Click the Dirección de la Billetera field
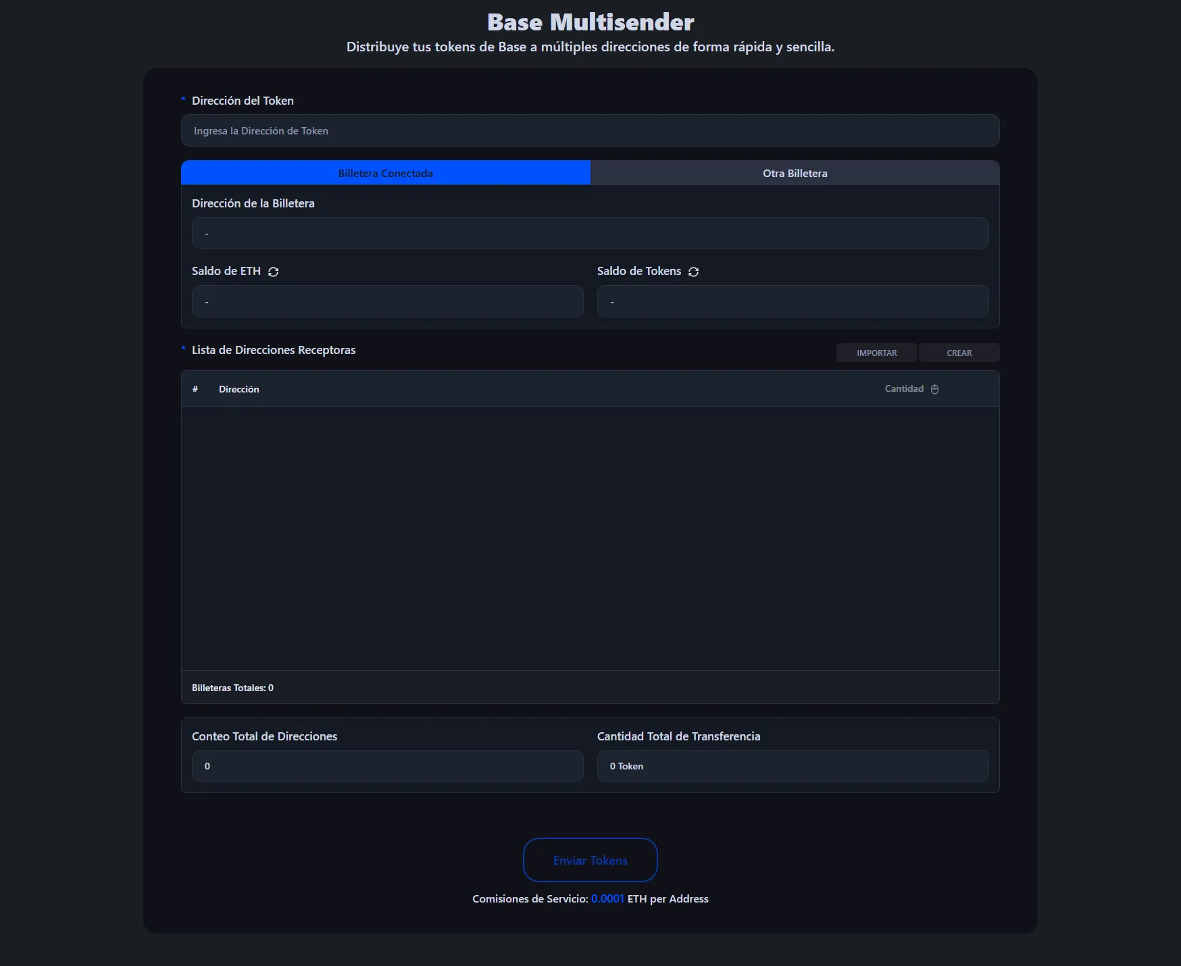This screenshot has width=1181, height=966. (590, 233)
